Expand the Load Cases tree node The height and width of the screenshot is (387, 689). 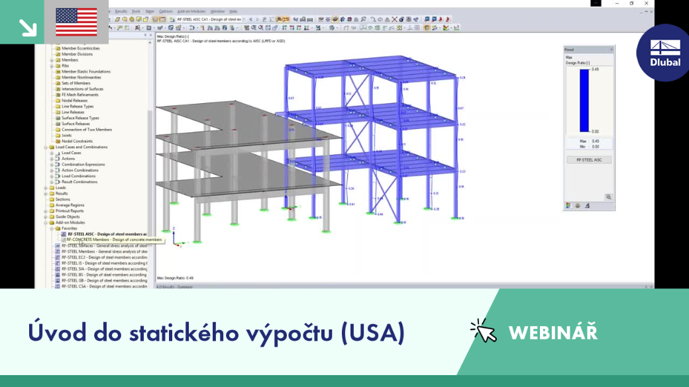52,153
